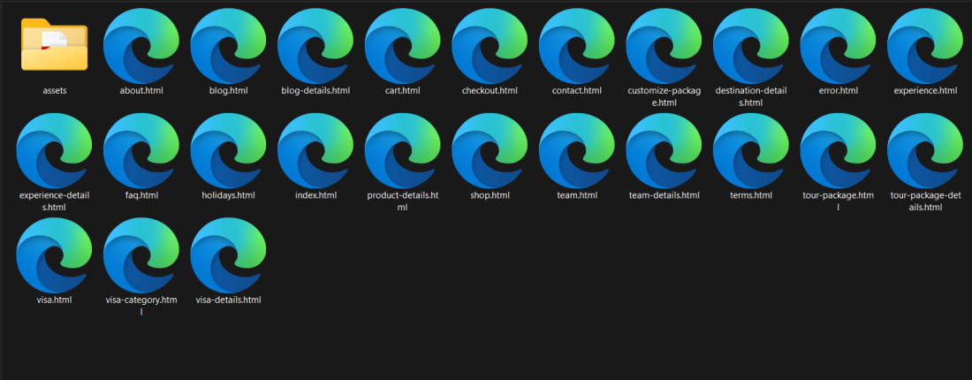Click the "product-details.html" name label
The width and height of the screenshot is (972, 380).
click(403, 201)
